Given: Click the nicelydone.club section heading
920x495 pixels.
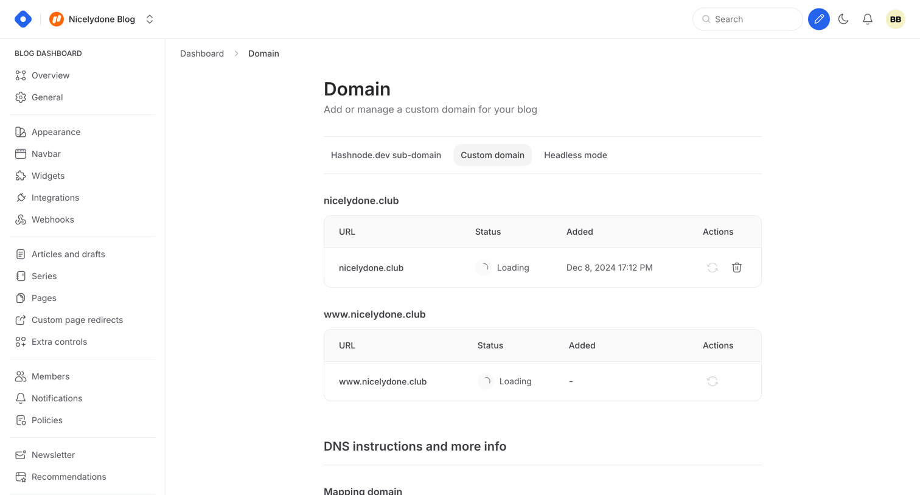Looking at the screenshot, I should [361, 201].
